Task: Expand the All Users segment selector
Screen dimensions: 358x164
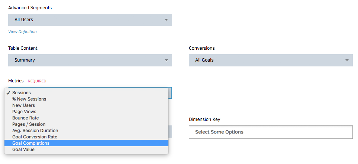Action: [x=90, y=20]
